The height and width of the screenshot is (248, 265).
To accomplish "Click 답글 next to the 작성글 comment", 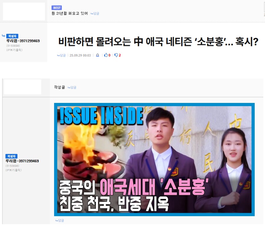I will pyautogui.click(x=72, y=87).
